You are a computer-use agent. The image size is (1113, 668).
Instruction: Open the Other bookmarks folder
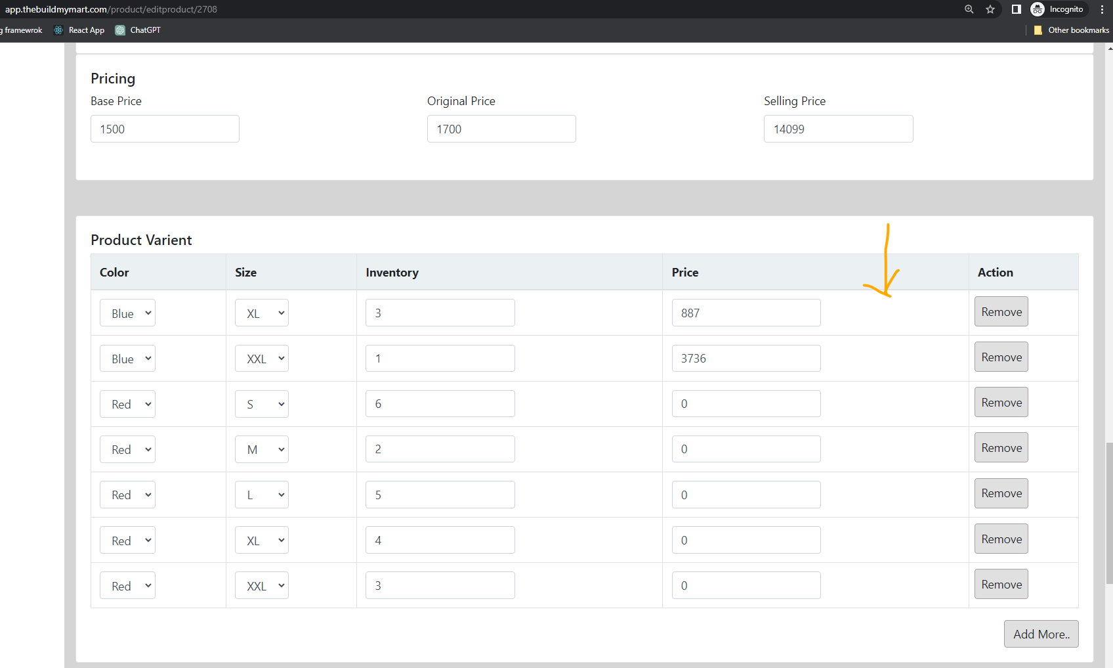tap(1071, 30)
